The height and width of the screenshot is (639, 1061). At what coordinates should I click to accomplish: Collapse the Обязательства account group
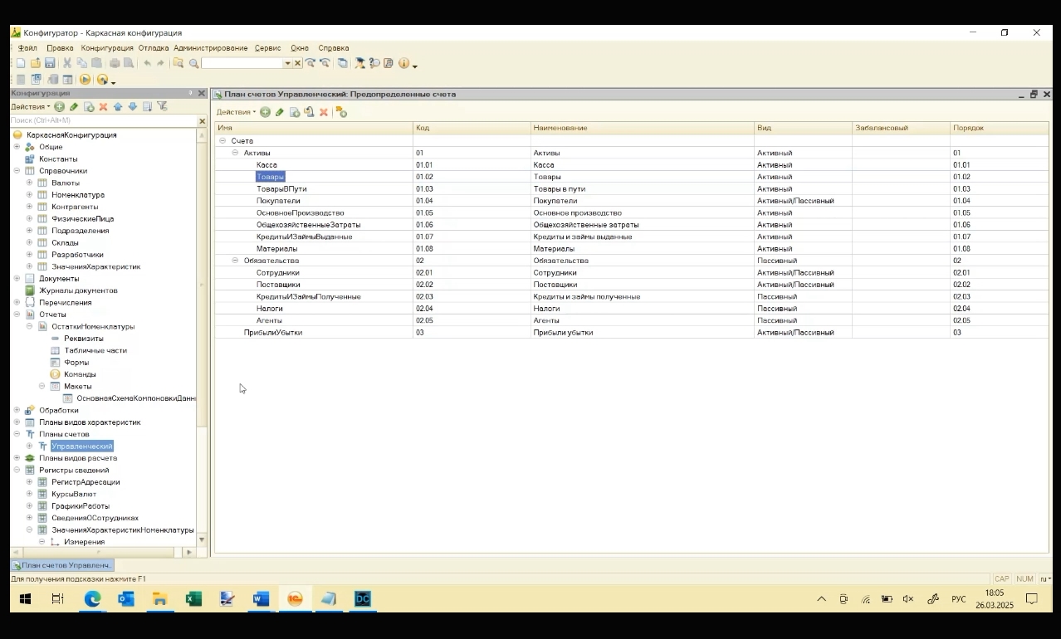point(235,261)
